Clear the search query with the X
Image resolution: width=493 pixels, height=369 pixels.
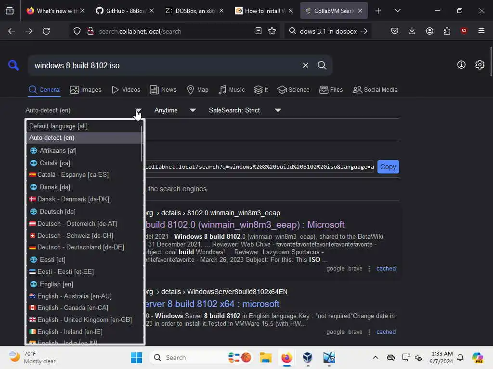click(305, 65)
